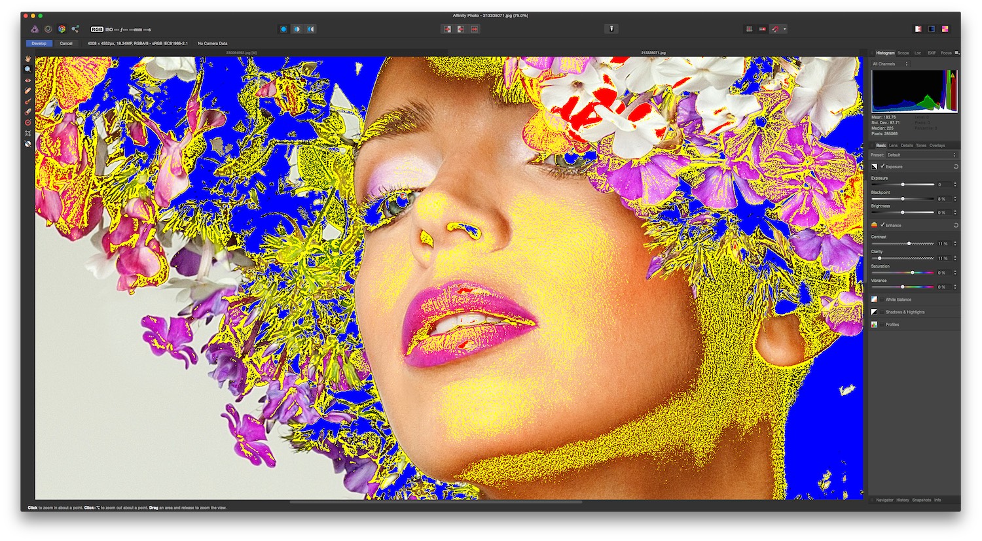Open the Scope panel tab
Viewport: 982px width, 541px height.
point(903,53)
